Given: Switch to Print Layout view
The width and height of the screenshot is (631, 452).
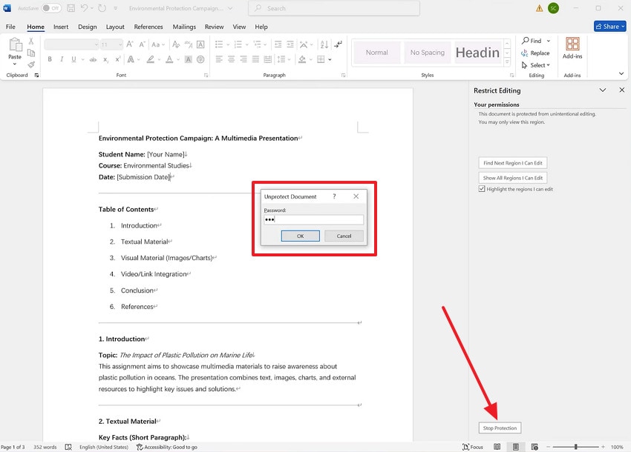Looking at the screenshot, I should pos(516,447).
